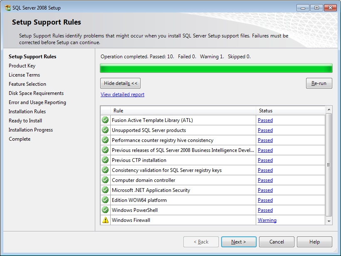
Task: Open Passed status for Previous CTP installation
Action: [265, 160]
